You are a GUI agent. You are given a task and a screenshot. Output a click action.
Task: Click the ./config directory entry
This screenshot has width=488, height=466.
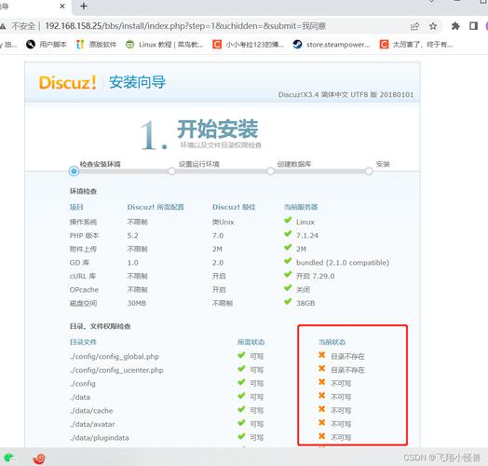[x=83, y=383]
